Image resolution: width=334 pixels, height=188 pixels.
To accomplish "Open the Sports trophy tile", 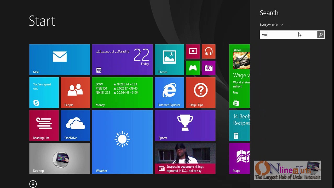I will (185, 126).
